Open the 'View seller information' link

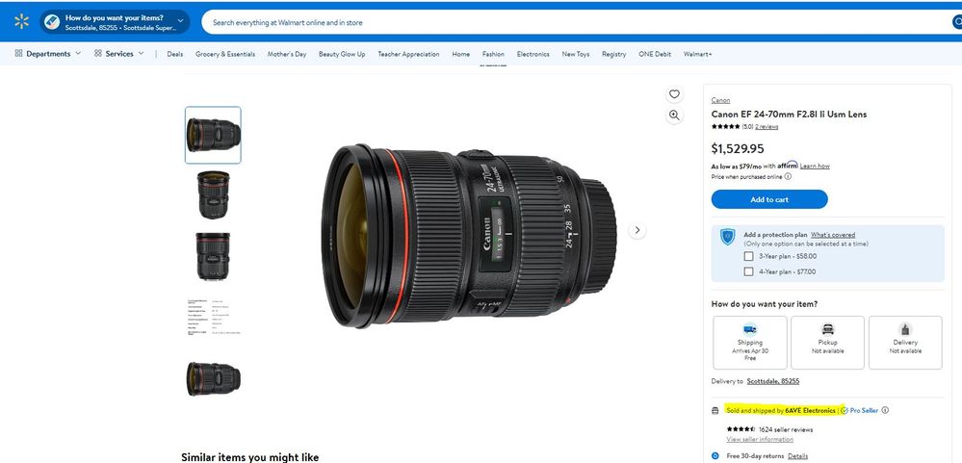(x=760, y=439)
